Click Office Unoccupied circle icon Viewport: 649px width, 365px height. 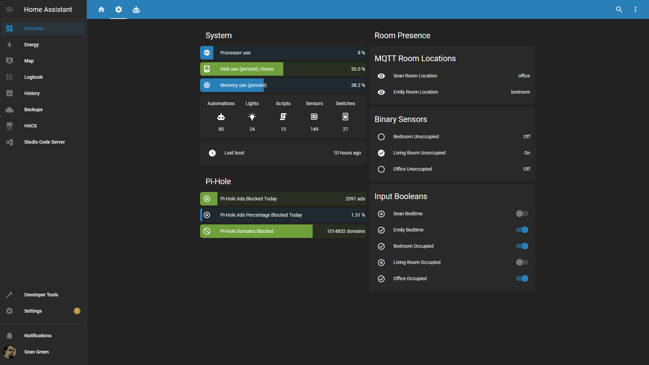(x=381, y=169)
